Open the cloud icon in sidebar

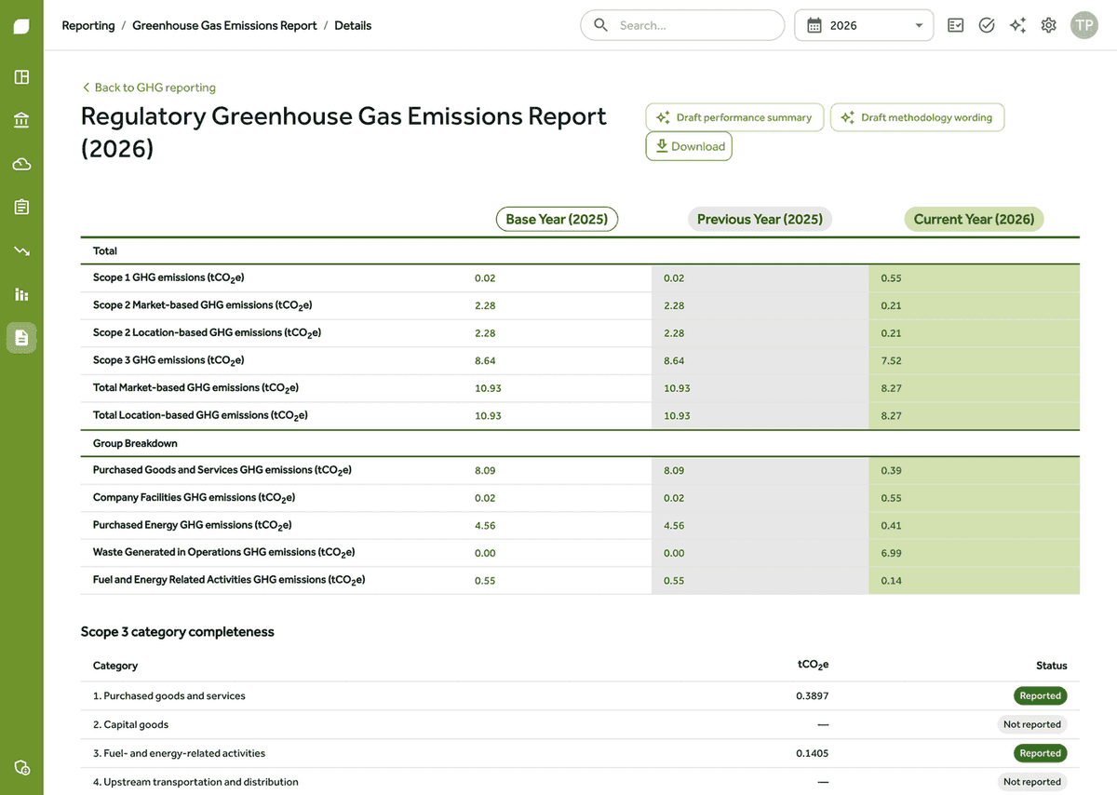coord(21,164)
